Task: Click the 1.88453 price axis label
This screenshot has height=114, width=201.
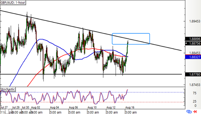Action: pos(195,53)
